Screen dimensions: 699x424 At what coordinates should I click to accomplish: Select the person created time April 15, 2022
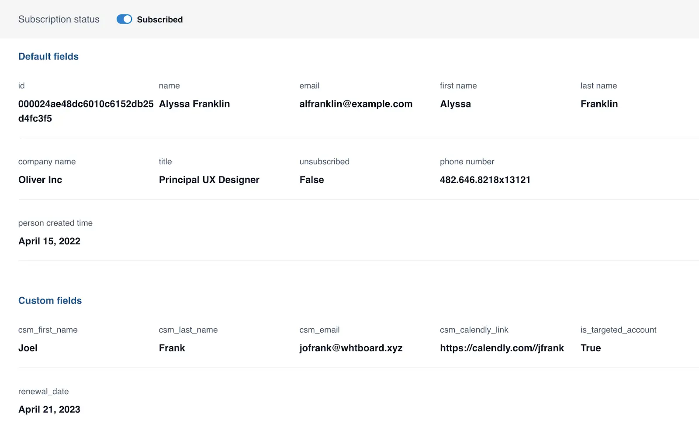49,241
